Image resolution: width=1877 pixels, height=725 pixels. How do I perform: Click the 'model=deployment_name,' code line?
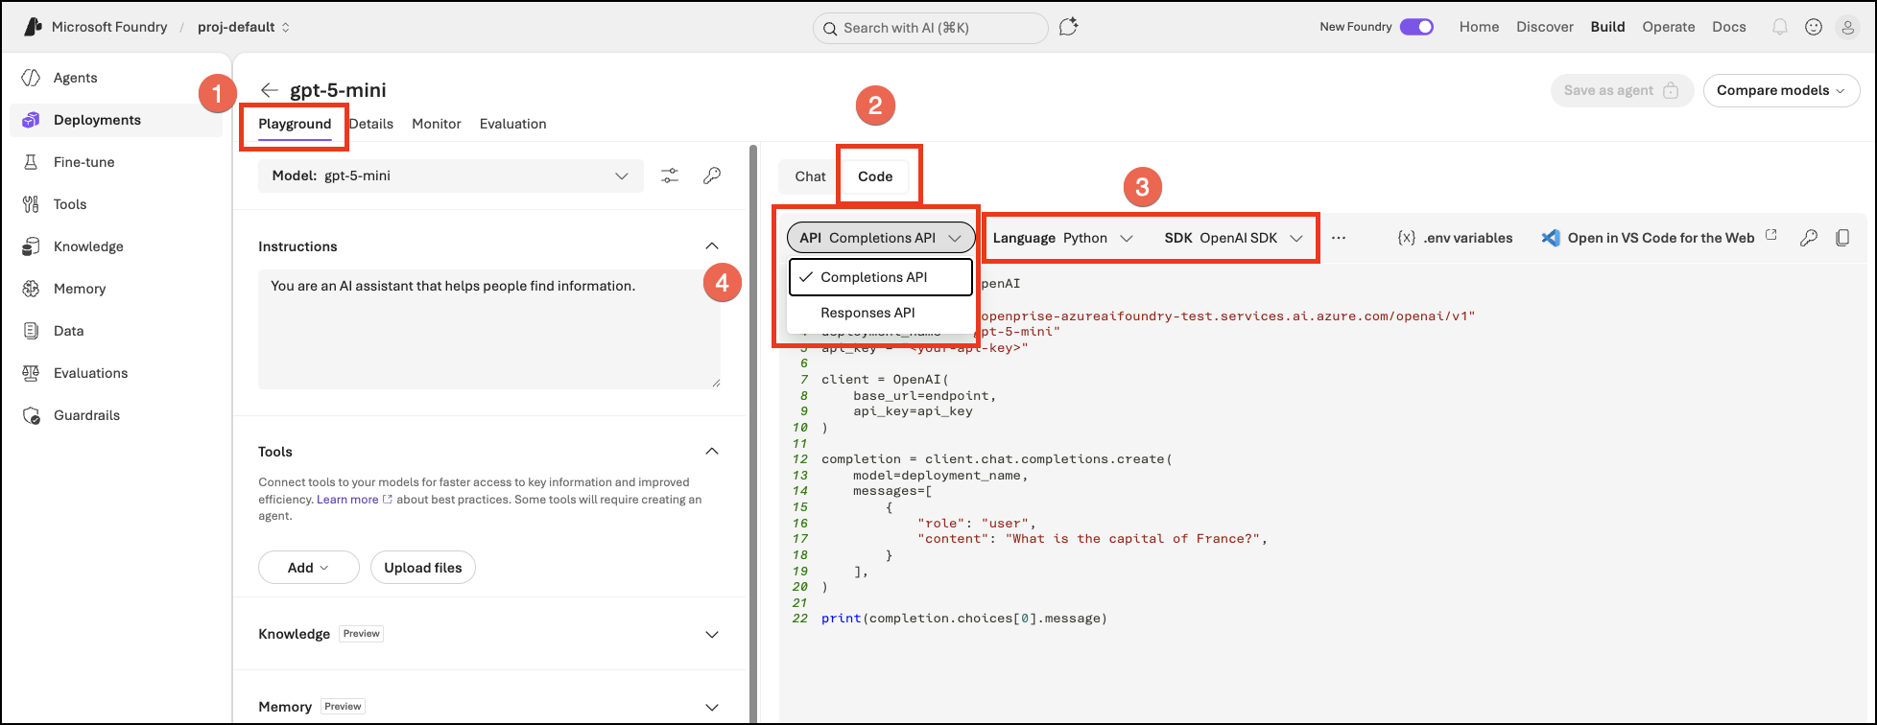[940, 475]
